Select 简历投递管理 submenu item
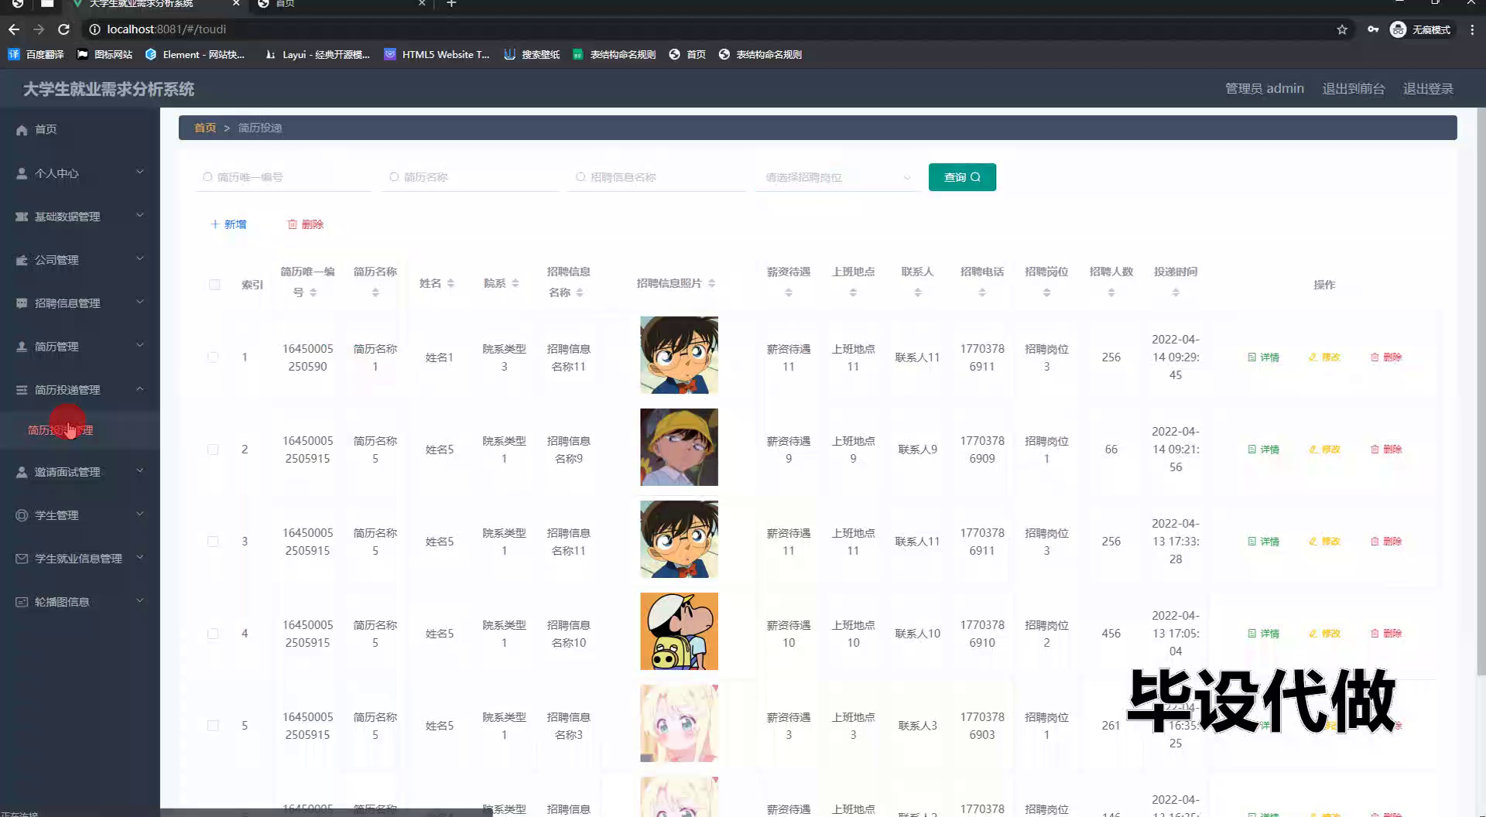 pyautogui.click(x=60, y=430)
